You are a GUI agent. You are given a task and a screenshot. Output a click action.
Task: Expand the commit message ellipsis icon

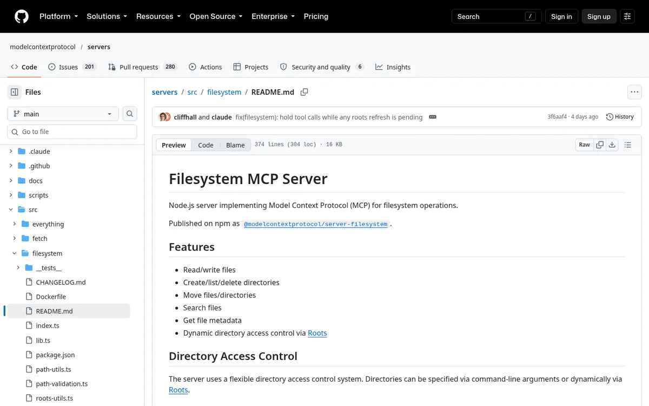[433, 117]
